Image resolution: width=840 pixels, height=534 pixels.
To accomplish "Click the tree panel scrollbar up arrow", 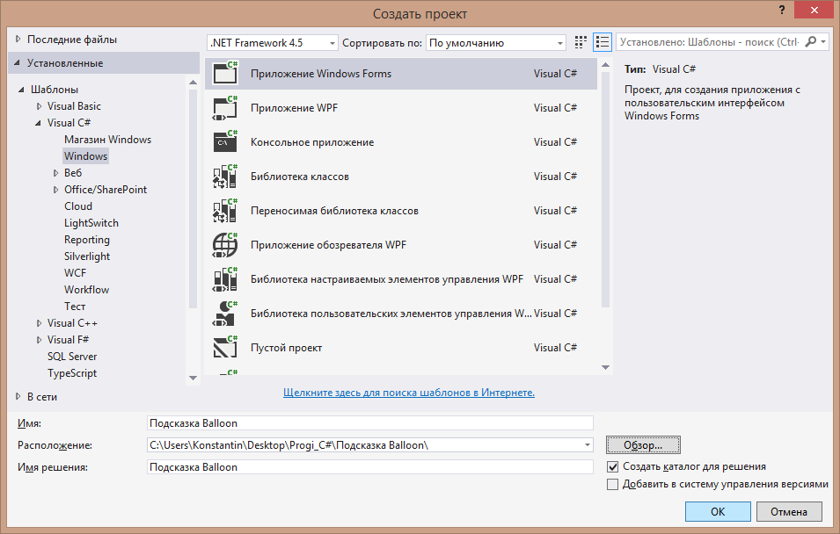I will [193, 82].
